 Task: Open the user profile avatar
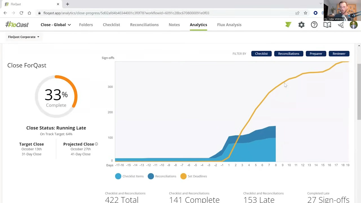click(x=354, y=25)
